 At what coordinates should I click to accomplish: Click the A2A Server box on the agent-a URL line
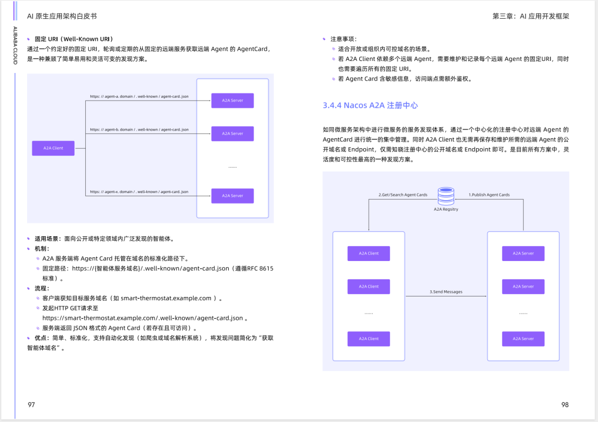tap(232, 101)
